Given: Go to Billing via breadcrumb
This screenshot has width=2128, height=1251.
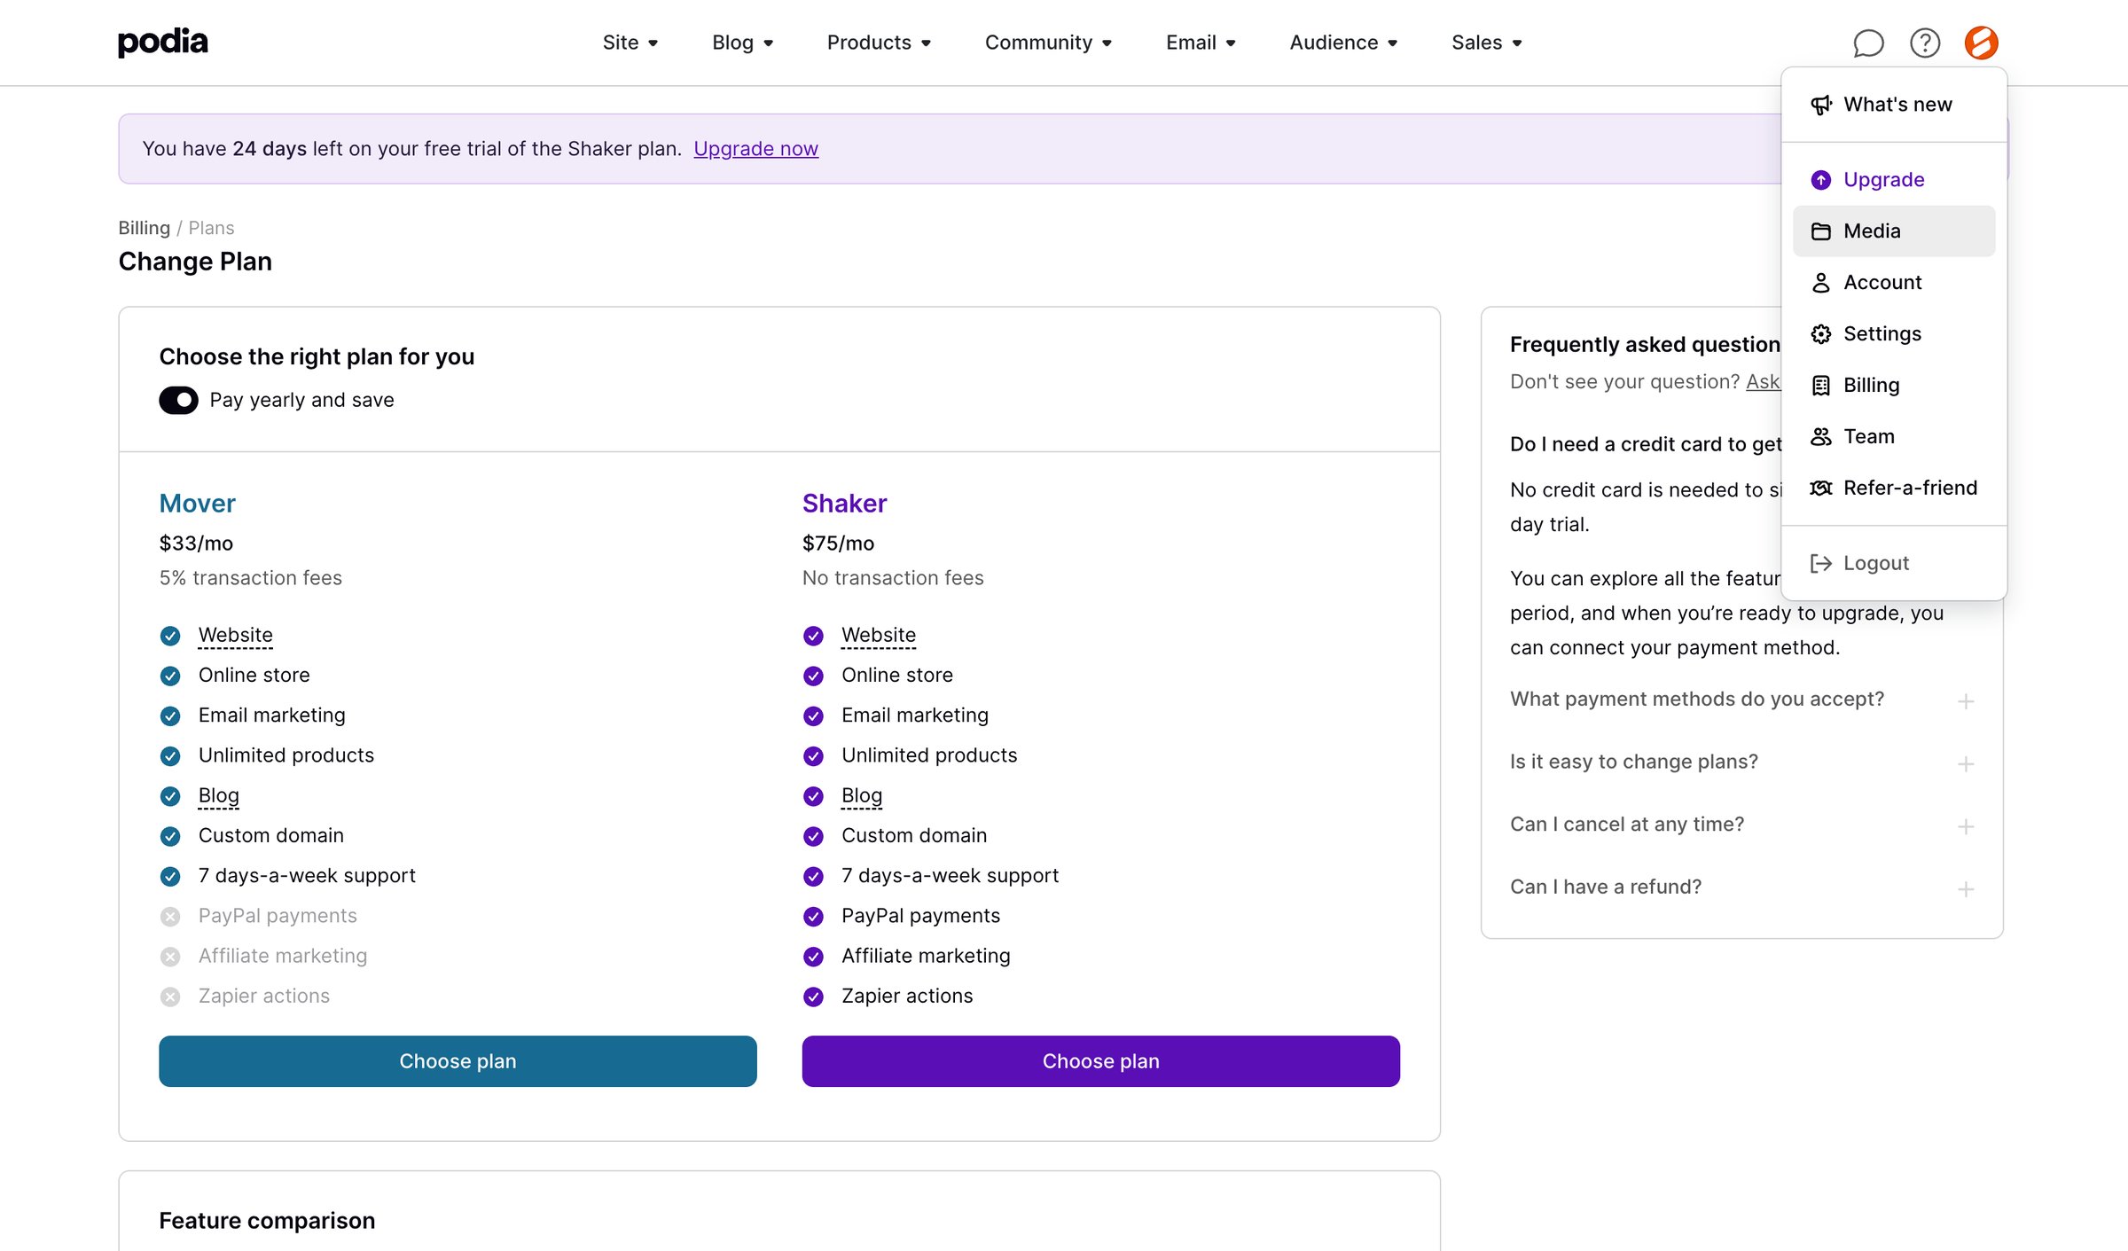Looking at the screenshot, I should [144, 228].
